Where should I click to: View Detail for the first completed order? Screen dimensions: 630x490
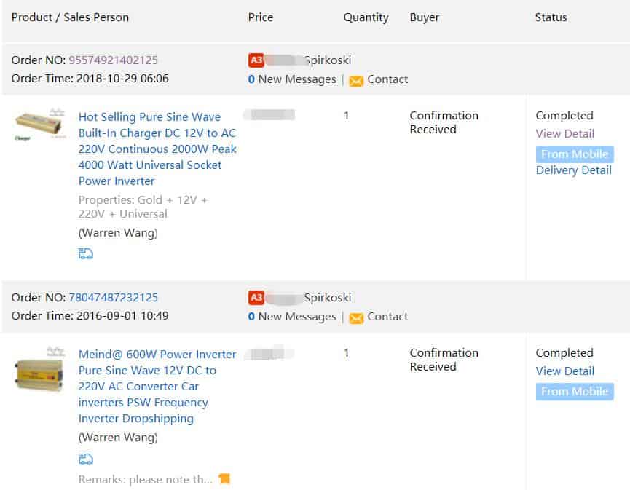tap(565, 134)
